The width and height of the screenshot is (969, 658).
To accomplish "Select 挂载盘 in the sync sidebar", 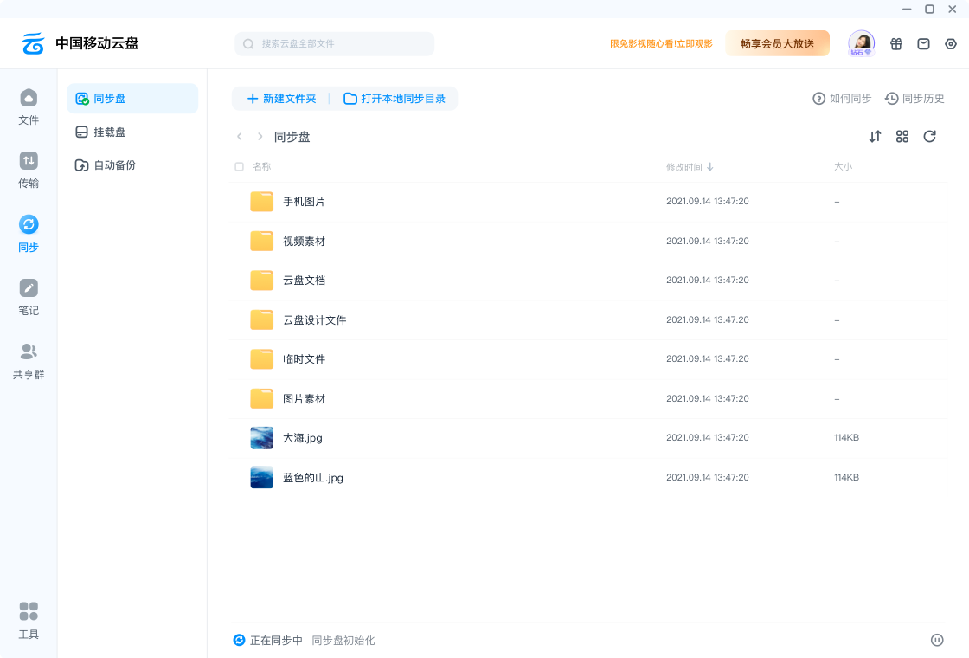I will tap(109, 132).
